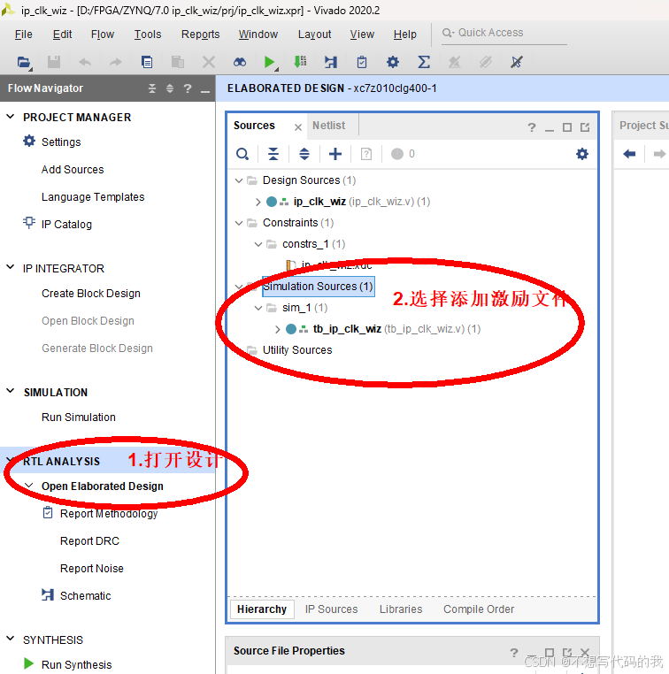The image size is (669, 674).
Task: Click the clipboard Report Methodology toolbar icon
Action: point(362,62)
